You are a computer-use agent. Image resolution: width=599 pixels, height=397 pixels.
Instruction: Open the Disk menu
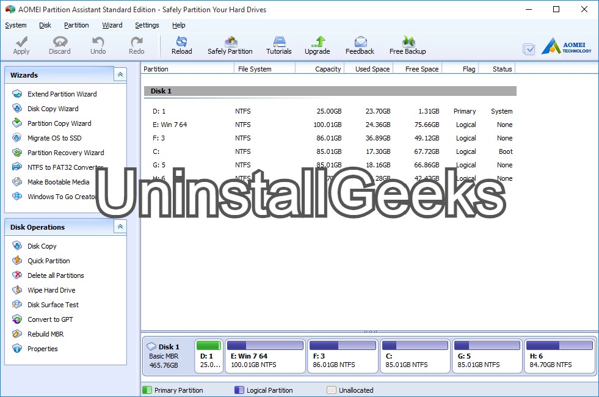pyautogui.click(x=45, y=25)
